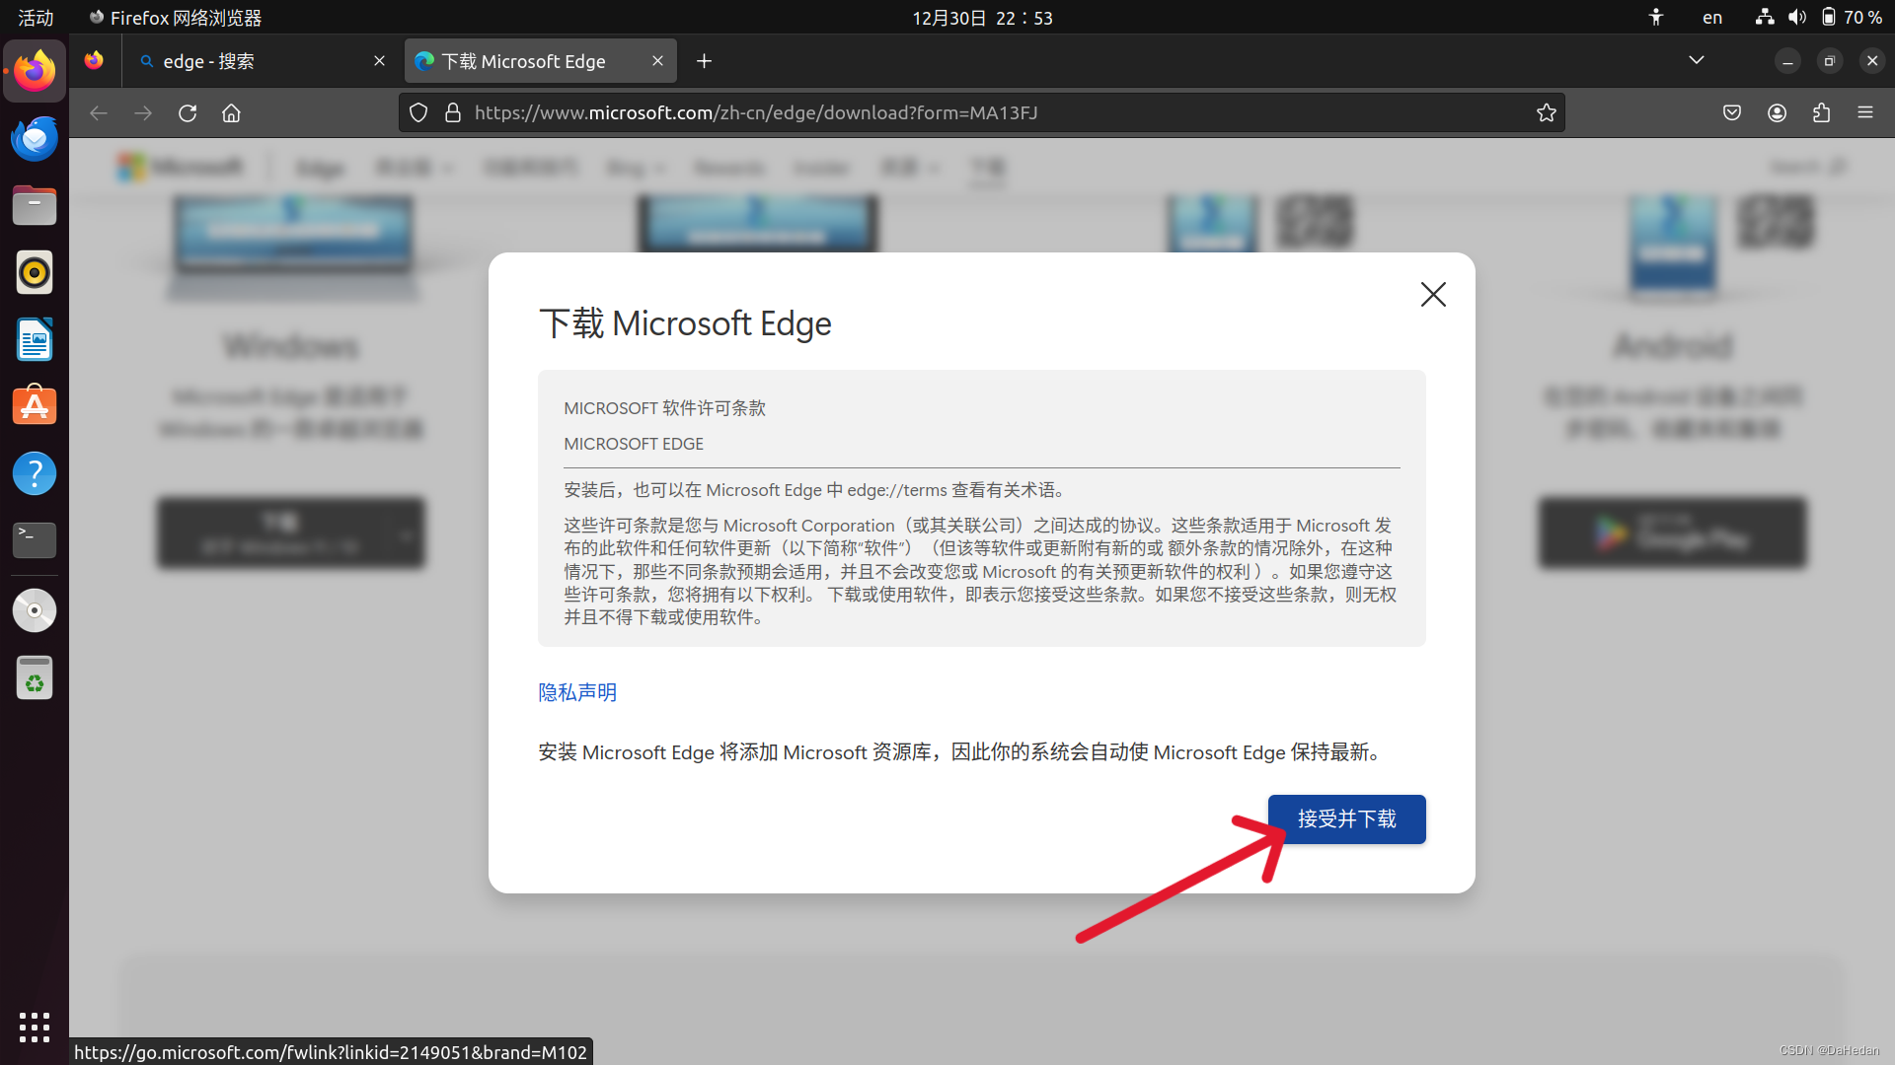The height and width of the screenshot is (1065, 1895).
Task: Close the download Edge dialog
Action: pos(1433,294)
